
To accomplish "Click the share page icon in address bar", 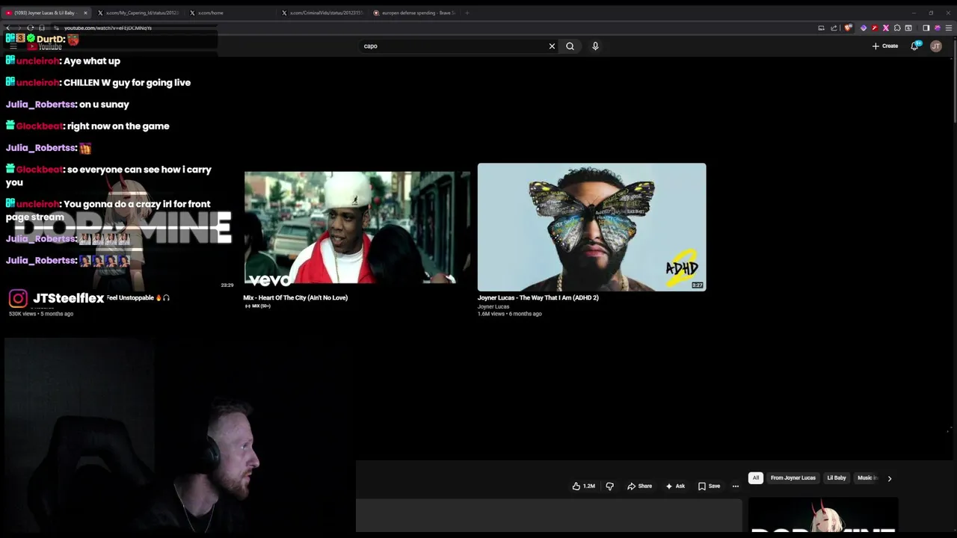I will pos(834,28).
